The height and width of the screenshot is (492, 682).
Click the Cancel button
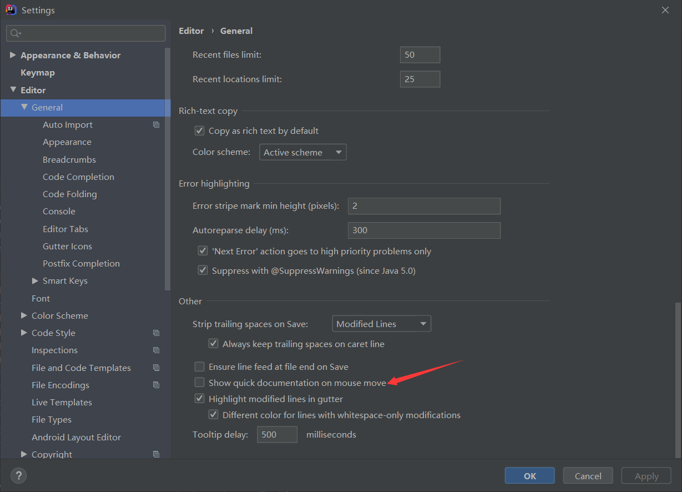(588, 476)
